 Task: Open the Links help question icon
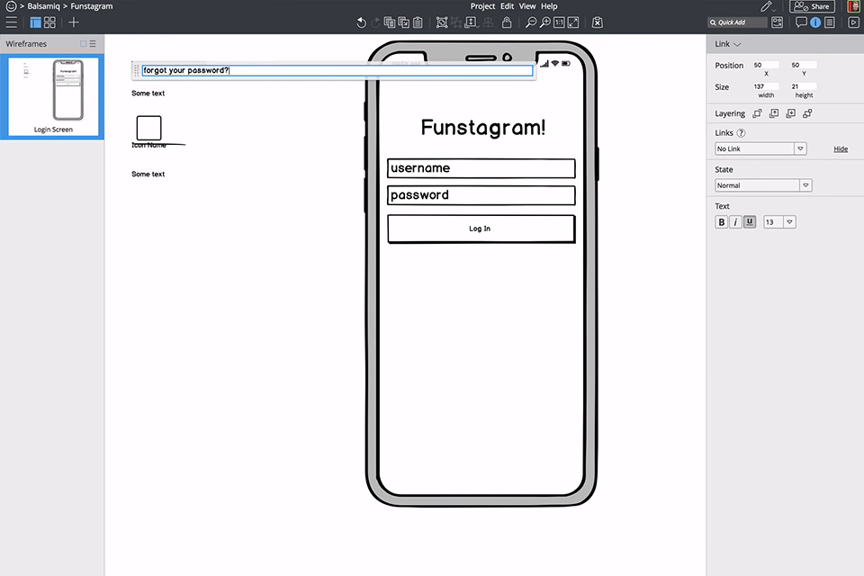pos(741,133)
